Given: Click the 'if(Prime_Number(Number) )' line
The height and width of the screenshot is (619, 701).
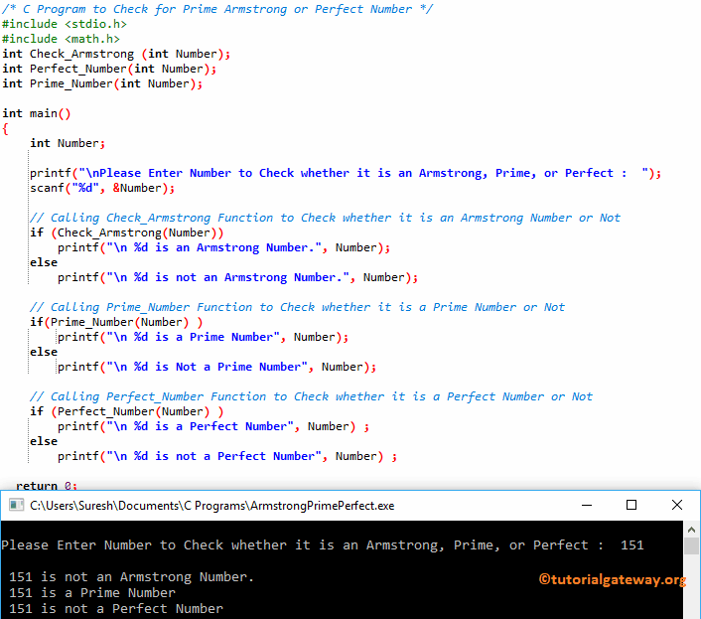Looking at the screenshot, I should click(116, 323).
